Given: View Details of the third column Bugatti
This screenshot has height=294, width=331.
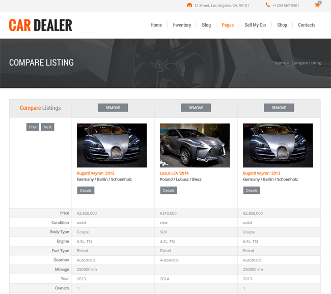Looking at the screenshot, I should point(252,190).
